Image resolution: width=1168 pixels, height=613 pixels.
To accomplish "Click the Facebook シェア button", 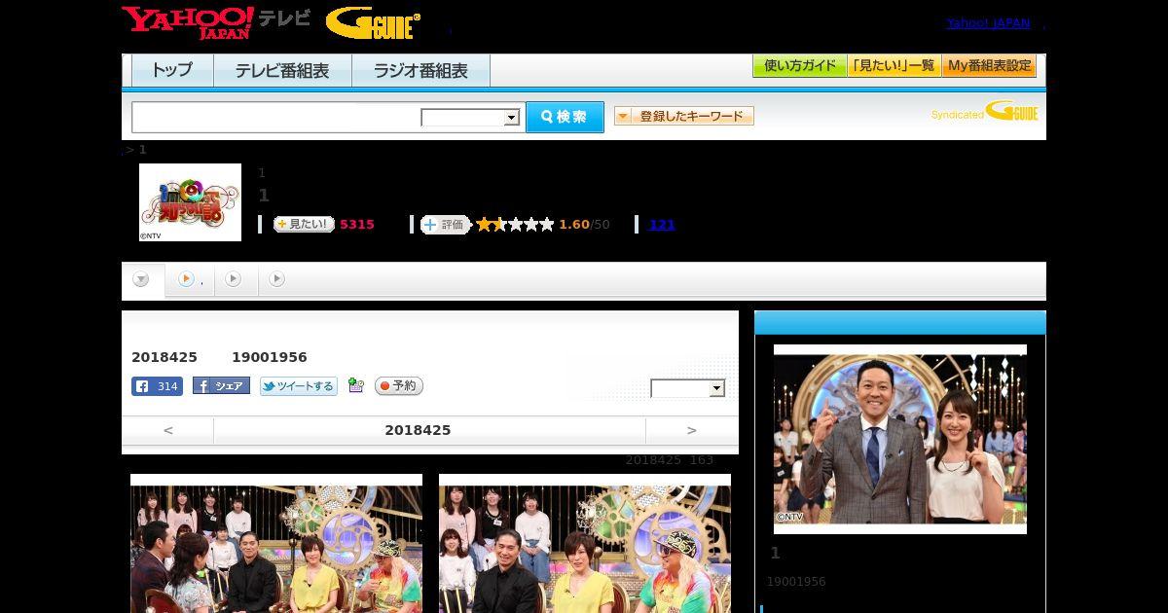I will [221, 385].
